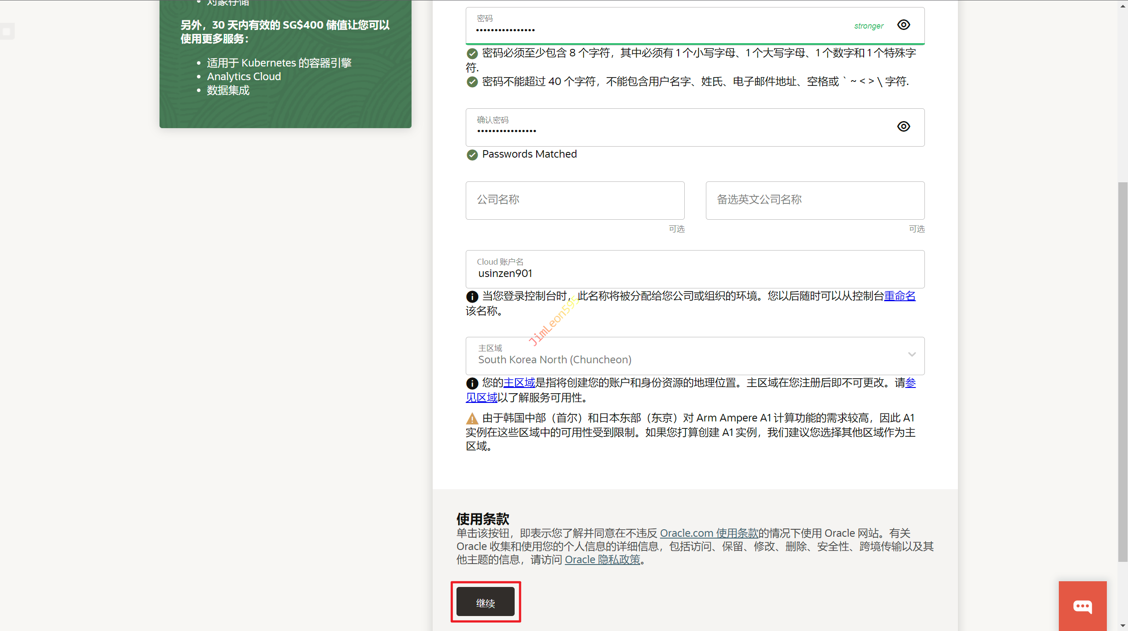Click the Passwords Matched green checkmark

(x=472, y=155)
